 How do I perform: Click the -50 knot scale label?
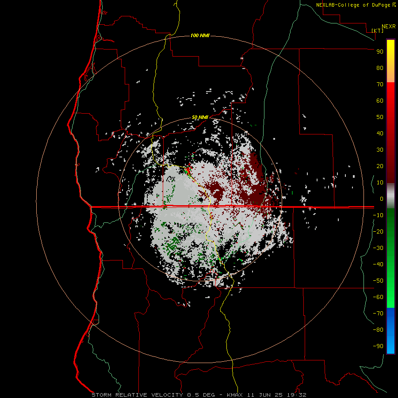click(x=378, y=281)
